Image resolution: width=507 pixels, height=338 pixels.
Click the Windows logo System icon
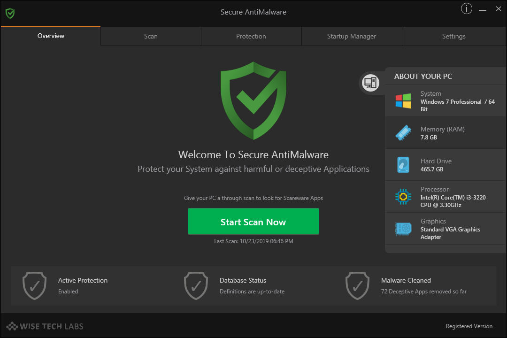point(403,101)
